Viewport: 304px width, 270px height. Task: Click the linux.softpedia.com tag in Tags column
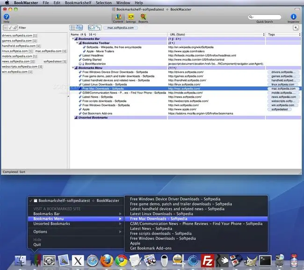[283, 85]
